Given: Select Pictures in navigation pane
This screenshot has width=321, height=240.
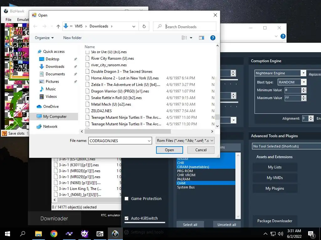Looking at the screenshot, I should point(52,82).
